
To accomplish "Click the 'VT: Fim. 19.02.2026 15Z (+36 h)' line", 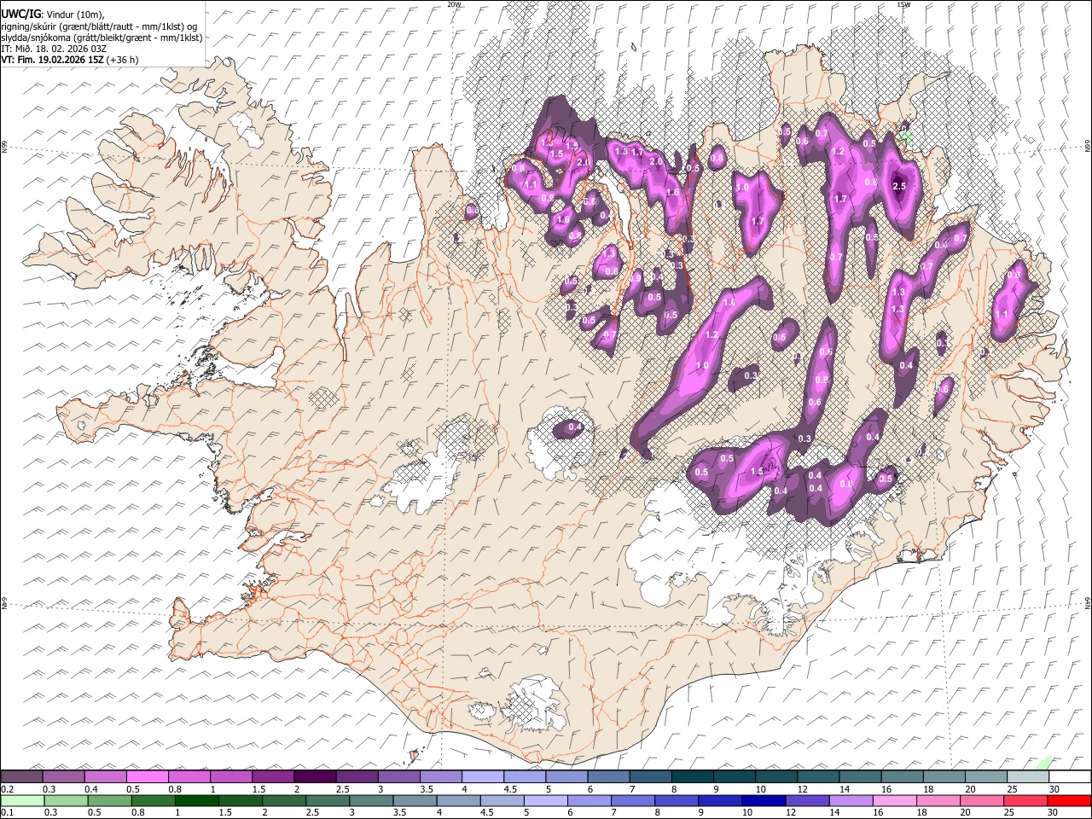I will click(x=70, y=60).
